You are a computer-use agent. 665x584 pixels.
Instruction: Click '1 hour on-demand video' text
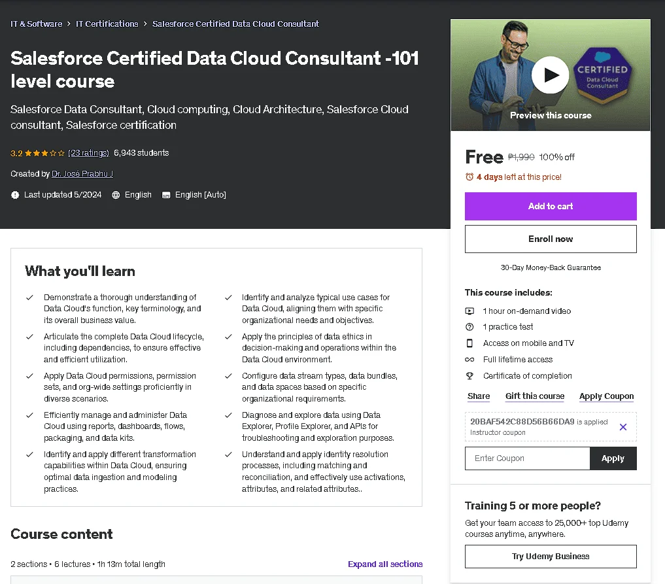click(x=527, y=311)
